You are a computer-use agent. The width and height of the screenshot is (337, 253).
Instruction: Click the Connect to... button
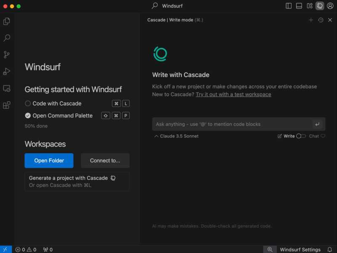(x=104, y=160)
